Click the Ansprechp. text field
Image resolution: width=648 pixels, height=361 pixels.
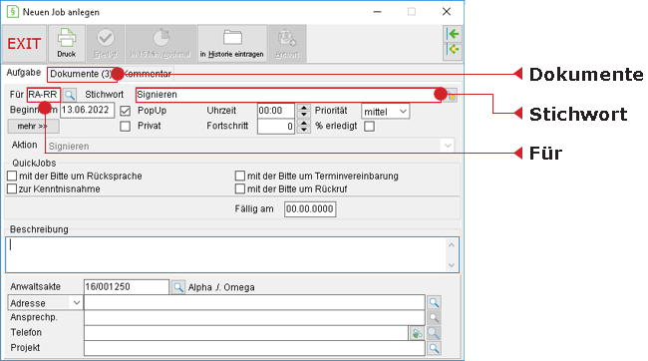254,317
